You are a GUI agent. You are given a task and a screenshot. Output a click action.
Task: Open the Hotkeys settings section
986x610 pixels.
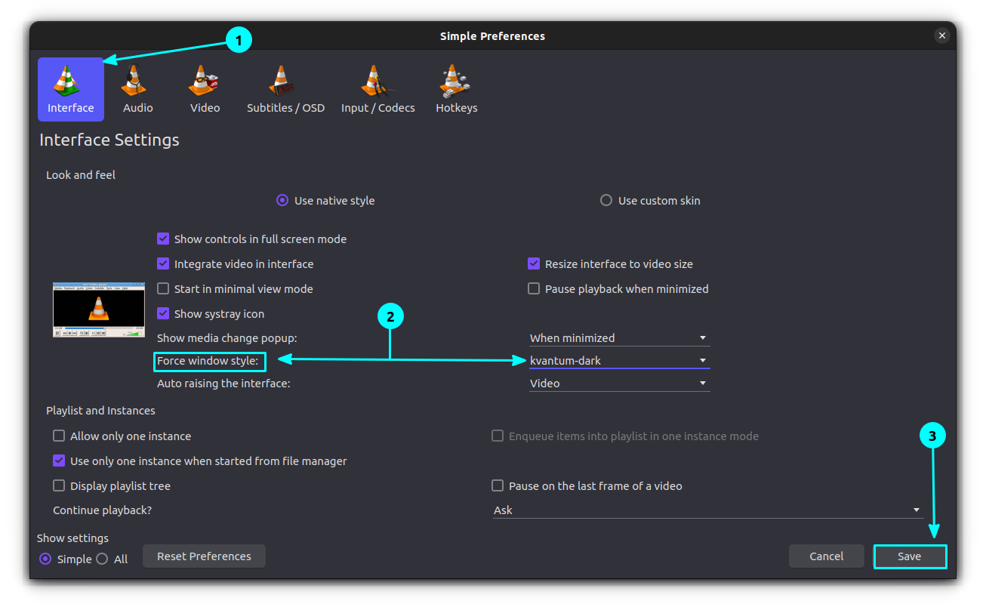[x=456, y=89]
